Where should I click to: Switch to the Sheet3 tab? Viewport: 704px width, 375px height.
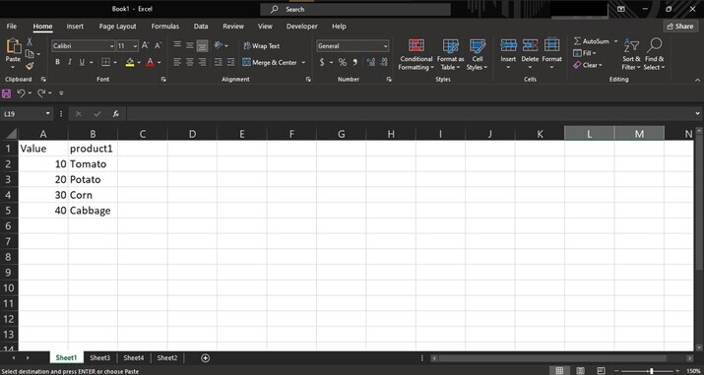99,358
